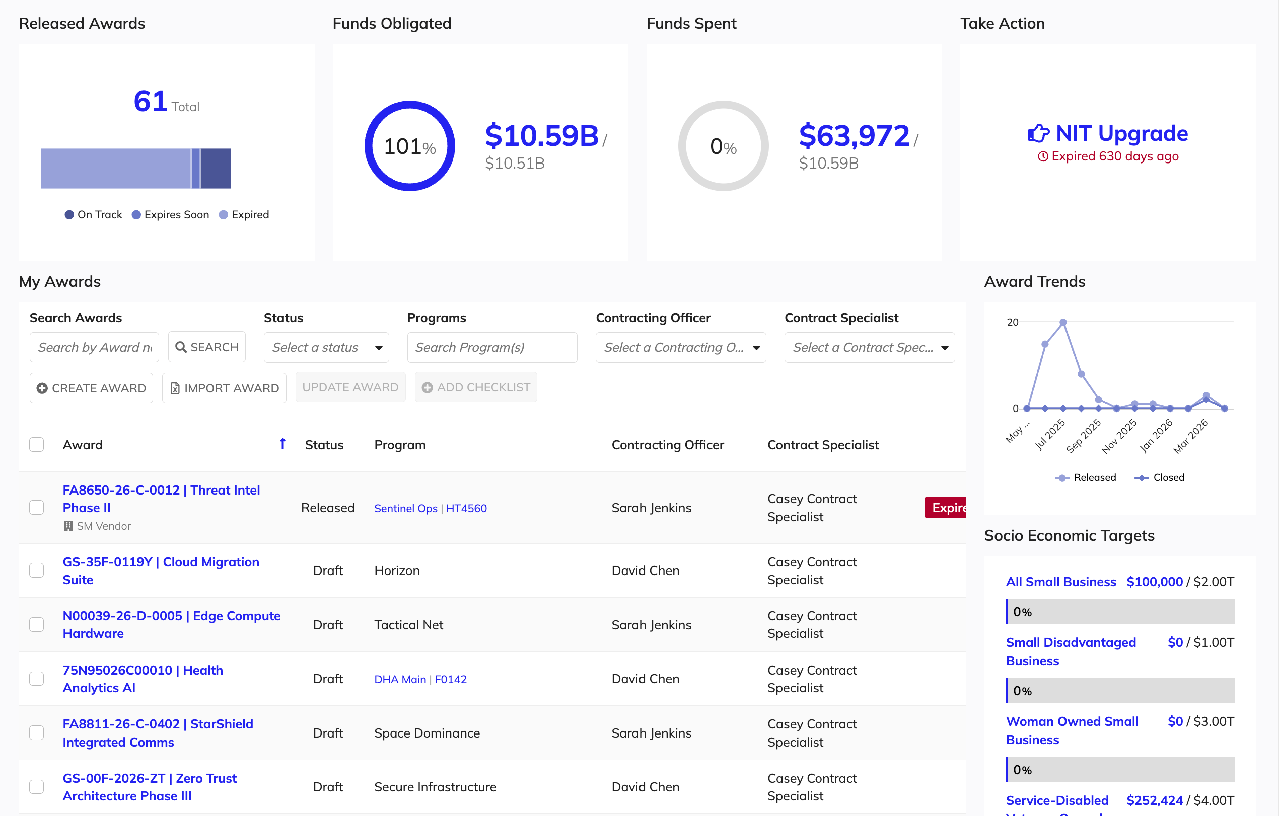Click the Search Program(s) input field

click(492, 348)
